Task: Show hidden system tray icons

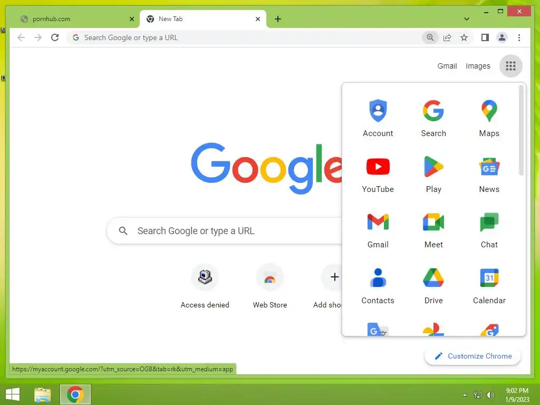Action: click(x=465, y=395)
